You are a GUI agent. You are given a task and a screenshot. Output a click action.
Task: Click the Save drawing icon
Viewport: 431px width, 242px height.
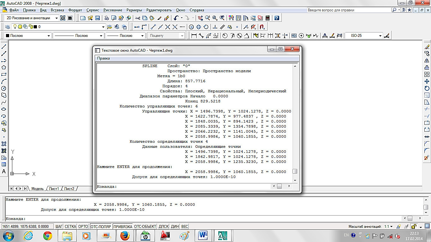coord(97,18)
